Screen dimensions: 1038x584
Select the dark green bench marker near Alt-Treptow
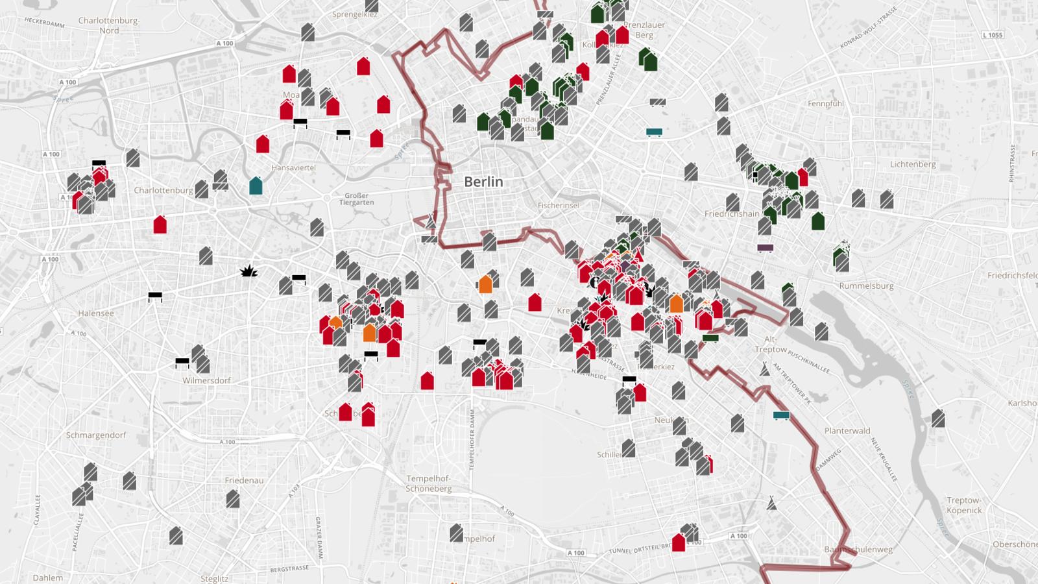point(710,337)
